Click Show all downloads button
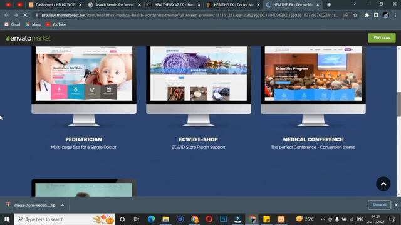Image resolution: width=401 pixels, height=225 pixels. coord(379,205)
